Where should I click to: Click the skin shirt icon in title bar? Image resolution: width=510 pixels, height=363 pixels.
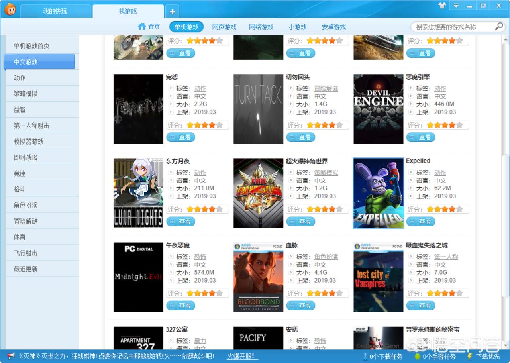pos(442,6)
